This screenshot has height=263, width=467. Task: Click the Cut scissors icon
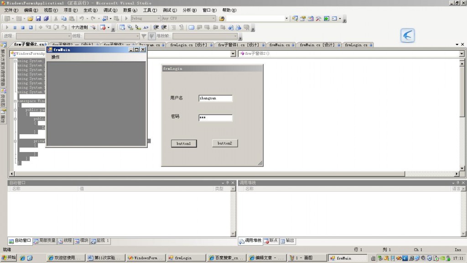[x=56, y=19]
